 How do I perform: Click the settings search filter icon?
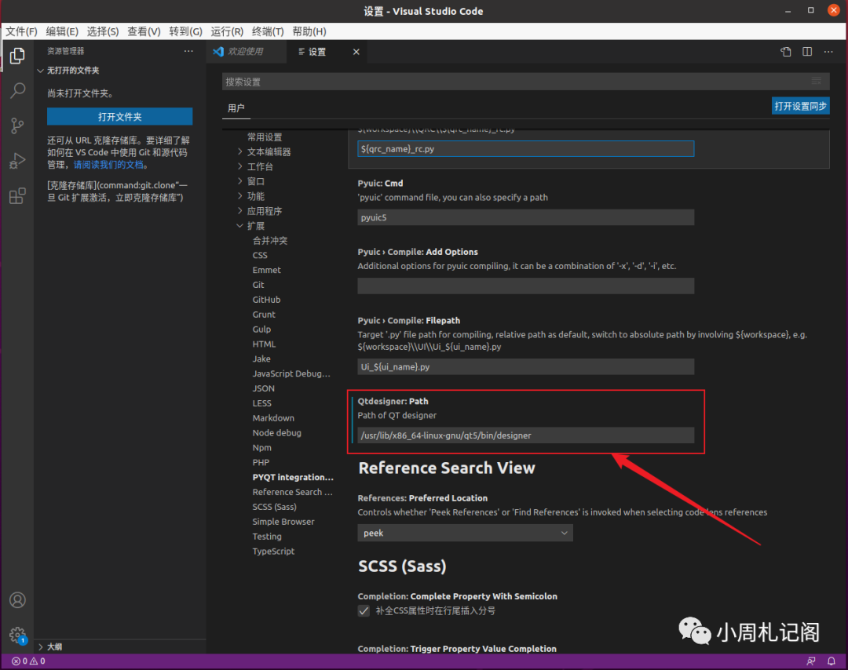[x=816, y=82]
